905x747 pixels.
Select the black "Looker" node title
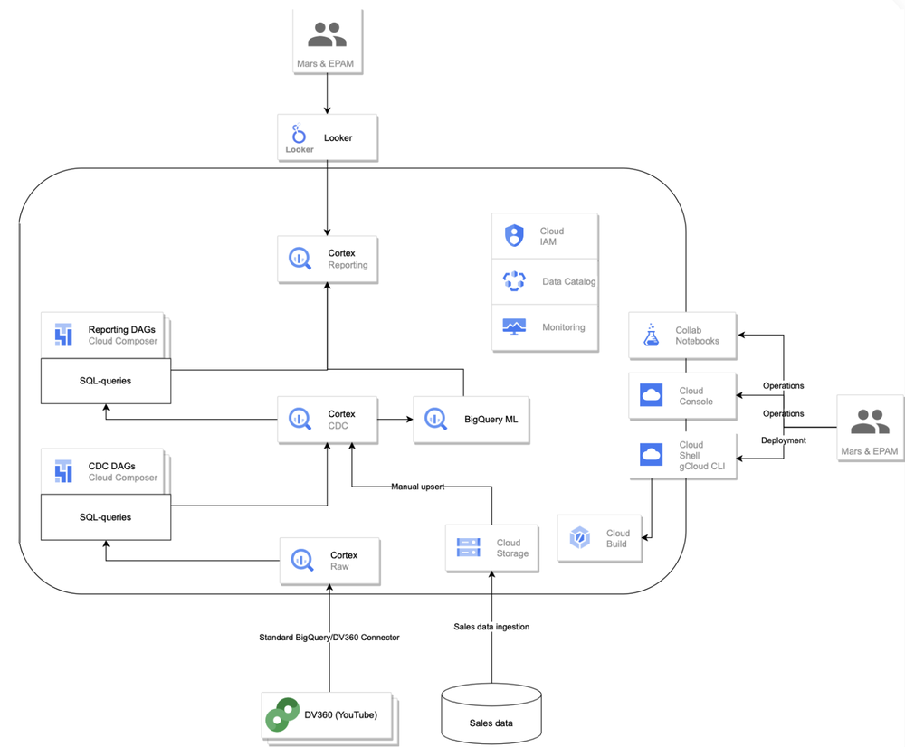click(x=338, y=137)
